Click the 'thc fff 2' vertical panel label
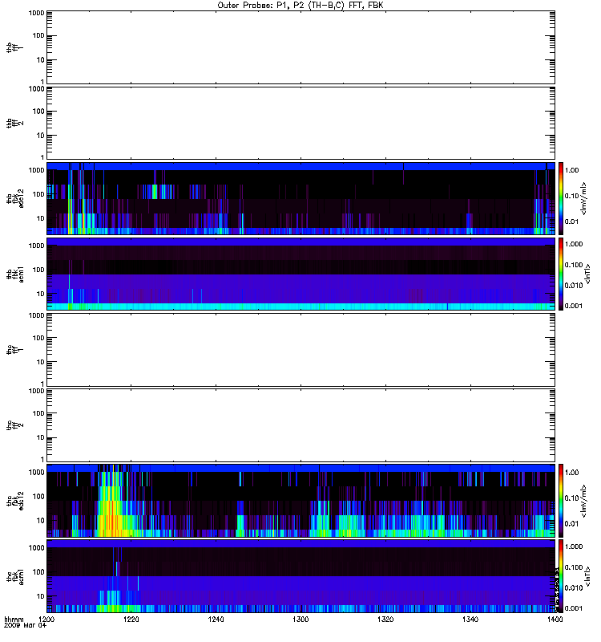The height and width of the screenshot is (642, 601). point(14,425)
